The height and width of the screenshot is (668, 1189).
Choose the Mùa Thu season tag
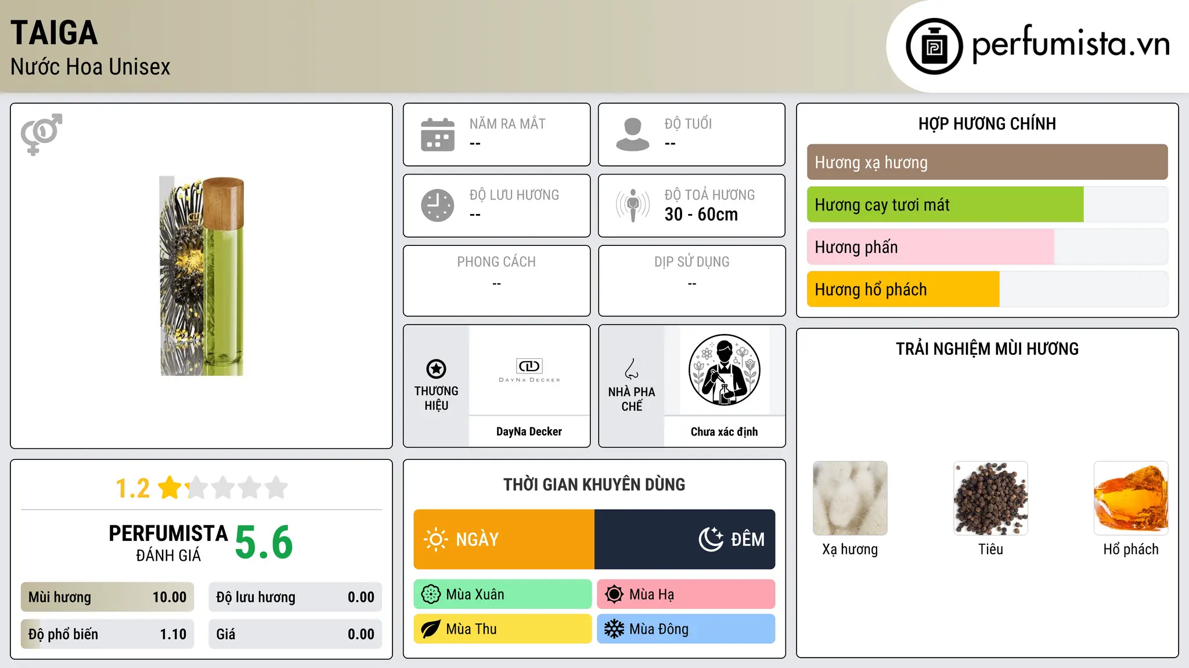click(503, 629)
